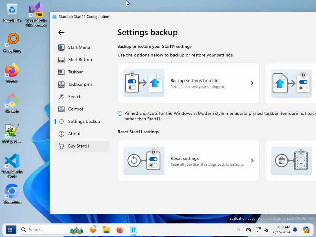Open the About page
Viewport: 316px width, 237px height.
tap(74, 134)
